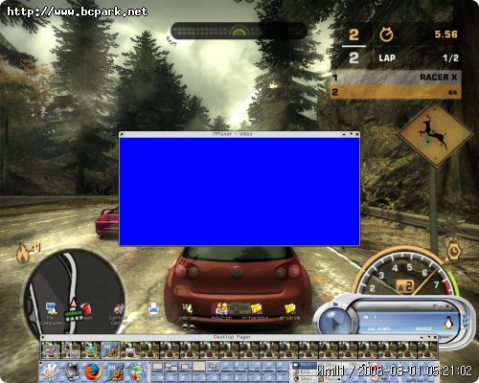479x383 pixels.
Task: Select the fifth desktop thumbnail in Desktop Pager
Action: coord(130,349)
